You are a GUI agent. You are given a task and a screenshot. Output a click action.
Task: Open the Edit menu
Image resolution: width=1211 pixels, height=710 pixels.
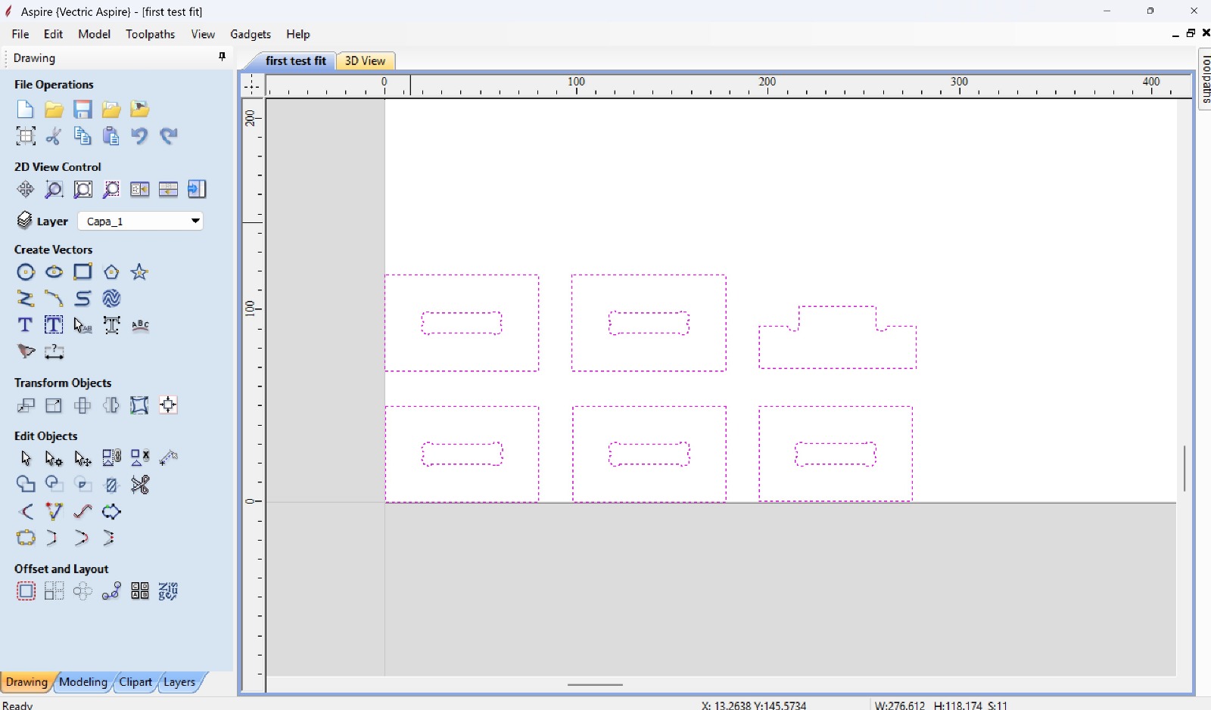(53, 34)
